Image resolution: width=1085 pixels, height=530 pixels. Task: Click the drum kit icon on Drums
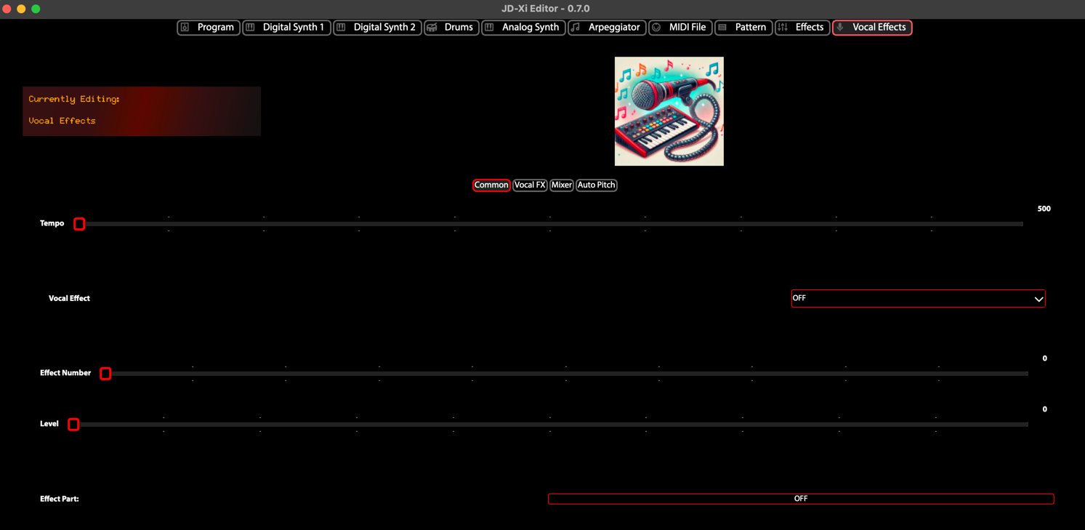click(x=432, y=28)
